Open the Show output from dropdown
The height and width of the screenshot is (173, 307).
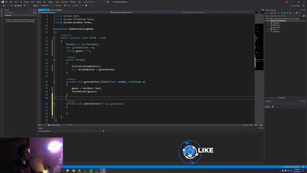pyautogui.click(x=70, y=131)
